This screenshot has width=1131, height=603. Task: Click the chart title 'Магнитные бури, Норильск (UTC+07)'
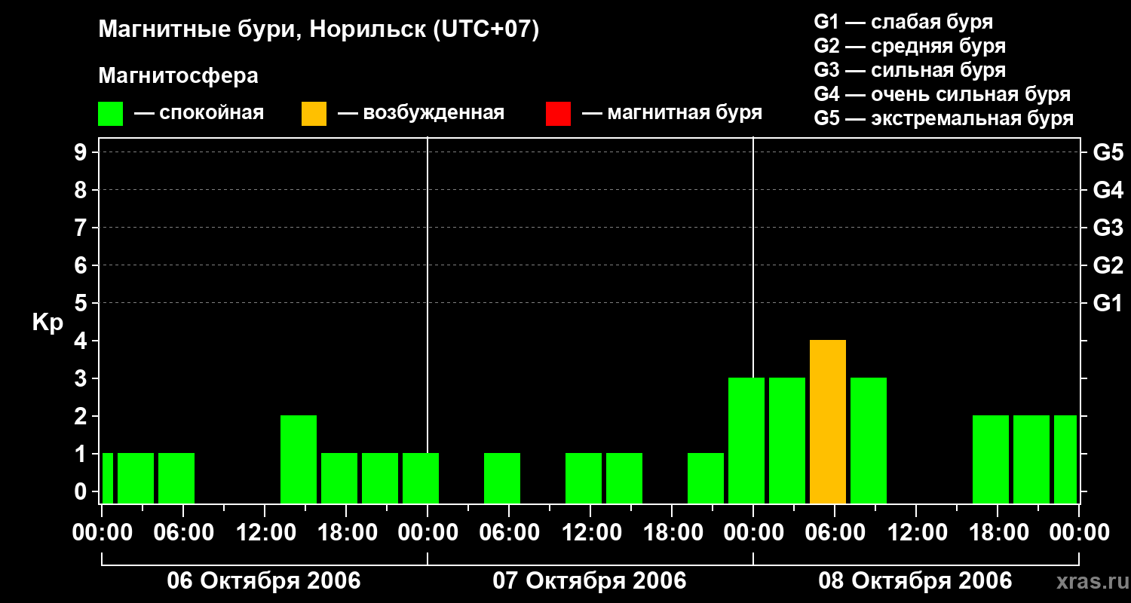tap(319, 30)
